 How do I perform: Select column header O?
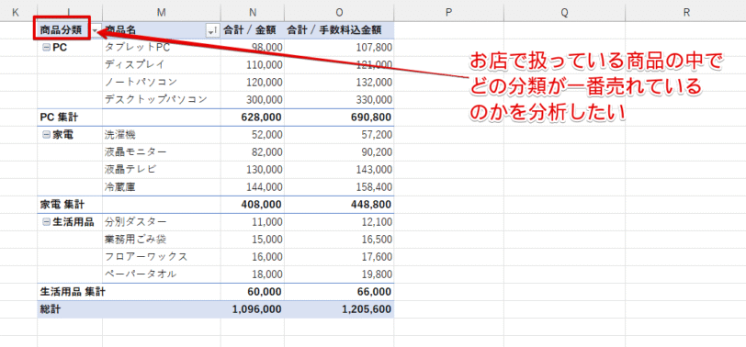pos(339,13)
